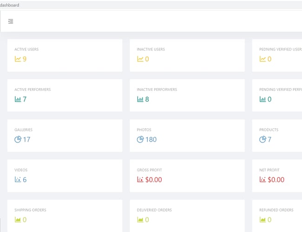
Task: Click the Delivered Orders area chart icon
Action: (140, 219)
